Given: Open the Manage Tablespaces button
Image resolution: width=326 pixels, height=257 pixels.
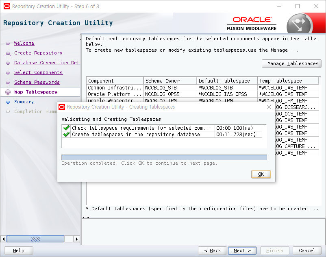Looking at the screenshot, I should click(291, 63).
